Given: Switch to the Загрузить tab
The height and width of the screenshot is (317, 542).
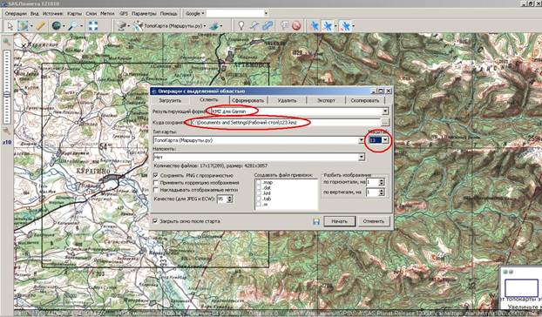Looking at the screenshot, I should [170, 100].
